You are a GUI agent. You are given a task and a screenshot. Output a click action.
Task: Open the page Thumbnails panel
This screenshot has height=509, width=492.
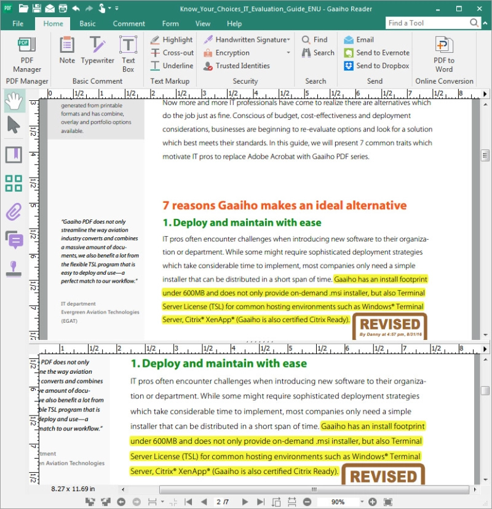coord(14,183)
